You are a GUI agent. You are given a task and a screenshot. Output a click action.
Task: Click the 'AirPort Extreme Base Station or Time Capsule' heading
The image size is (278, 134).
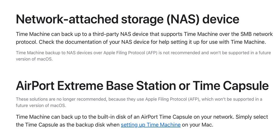(142, 86)
